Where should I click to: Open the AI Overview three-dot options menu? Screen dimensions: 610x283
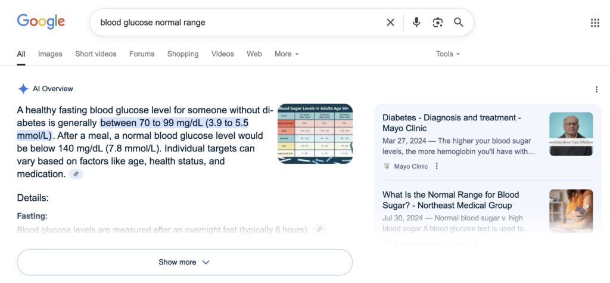(596, 89)
